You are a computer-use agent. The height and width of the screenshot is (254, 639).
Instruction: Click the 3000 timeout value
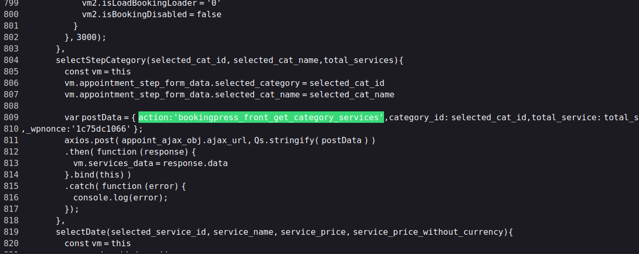pyautogui.click(x=86, y=37)
